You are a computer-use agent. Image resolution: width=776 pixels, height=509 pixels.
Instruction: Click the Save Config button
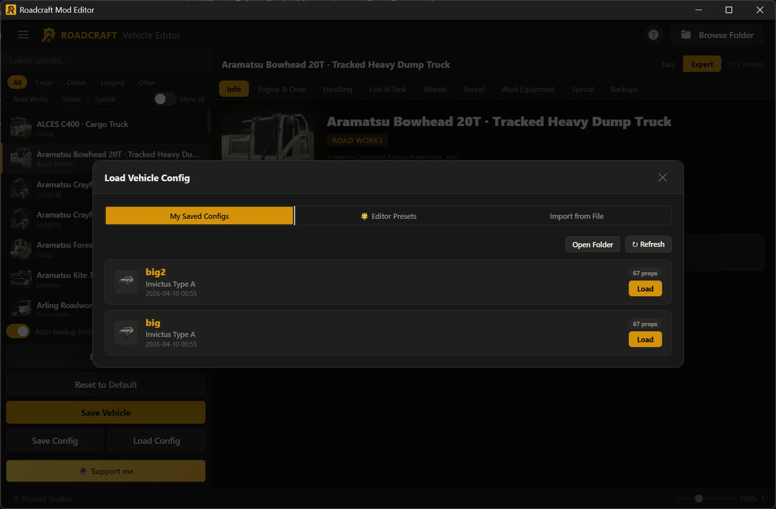point(55,441)
